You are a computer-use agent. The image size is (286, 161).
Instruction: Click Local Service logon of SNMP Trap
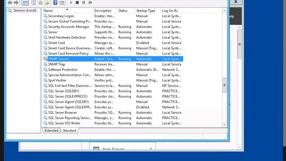pyautogui.click(x=172, y=64)
